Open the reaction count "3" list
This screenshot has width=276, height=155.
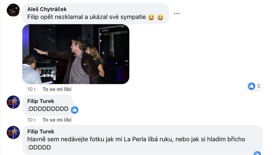pyautogui.click(x=258, y=86)
